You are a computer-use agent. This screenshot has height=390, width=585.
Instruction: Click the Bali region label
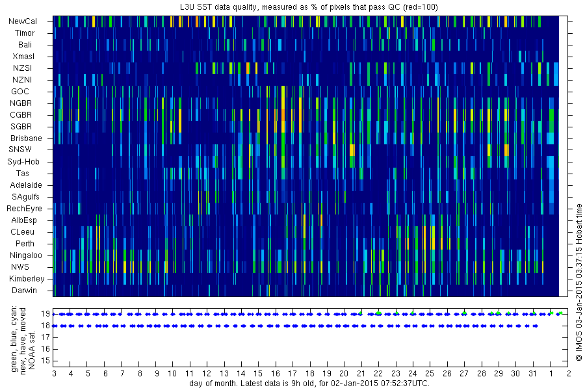(25, 45)
